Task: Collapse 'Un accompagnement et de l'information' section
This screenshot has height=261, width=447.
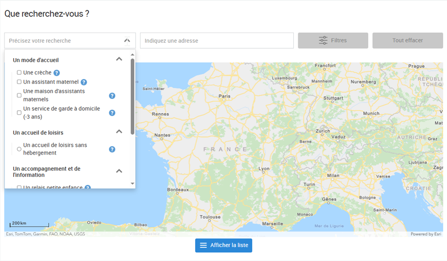Action: tap(119, 171)
